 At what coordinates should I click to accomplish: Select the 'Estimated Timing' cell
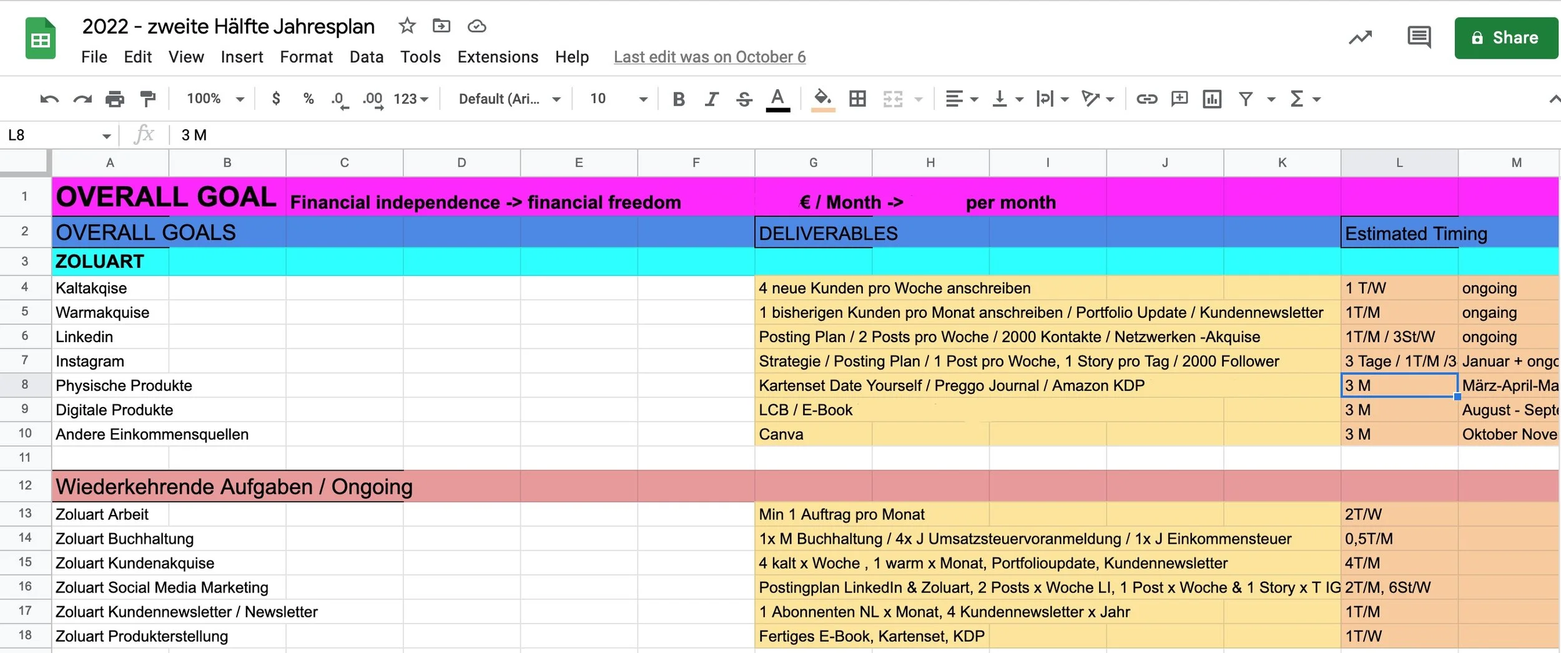click(x=1399, y=233)
